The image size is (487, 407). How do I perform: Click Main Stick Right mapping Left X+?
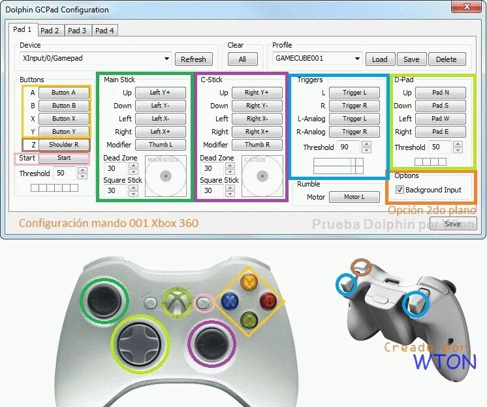pyautogui.click(x=160, y=132)
